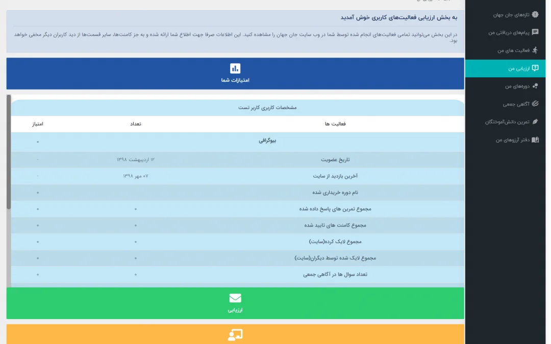Viewport: 551px width, 344px height.
Task: Click the bar chart icon in blue panel
Action: (x=235, y=68)
